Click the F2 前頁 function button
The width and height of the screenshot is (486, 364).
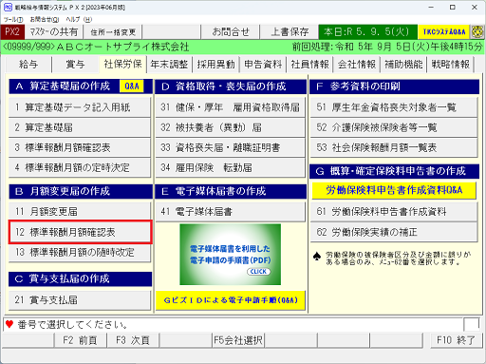pyautogui.click(x=80, y=340)
